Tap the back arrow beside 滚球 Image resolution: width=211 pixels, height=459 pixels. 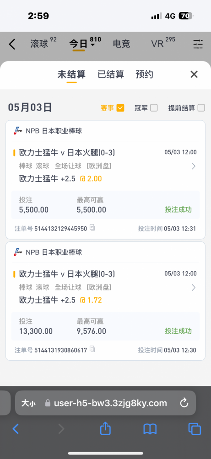(12, 45)
